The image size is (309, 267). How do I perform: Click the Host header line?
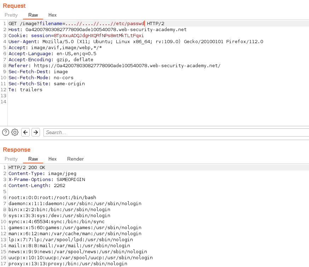pyautogui.click(x=97, y=30)
